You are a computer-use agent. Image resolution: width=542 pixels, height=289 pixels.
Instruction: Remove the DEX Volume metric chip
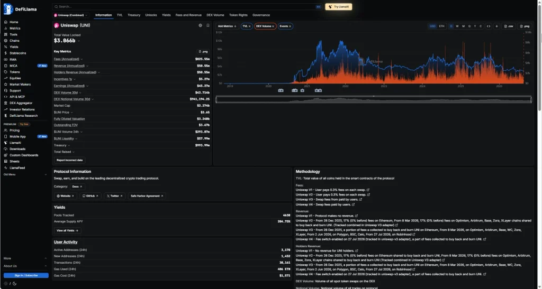coord(273,26)
